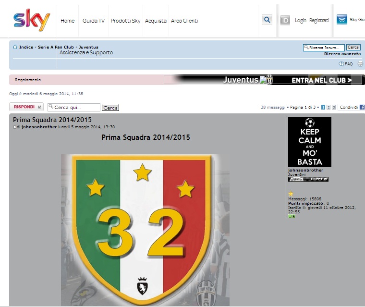
Task: Open the Home menu item
Action: point(68,21)
